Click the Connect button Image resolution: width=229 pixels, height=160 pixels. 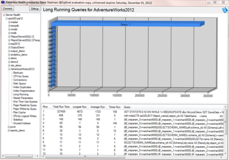pos(8,8)
